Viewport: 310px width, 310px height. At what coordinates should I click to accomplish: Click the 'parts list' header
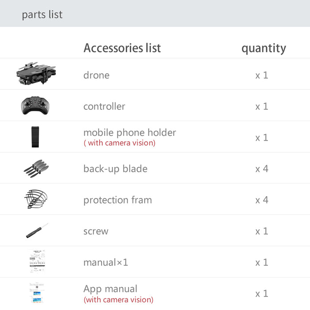[x=42, y=15]
